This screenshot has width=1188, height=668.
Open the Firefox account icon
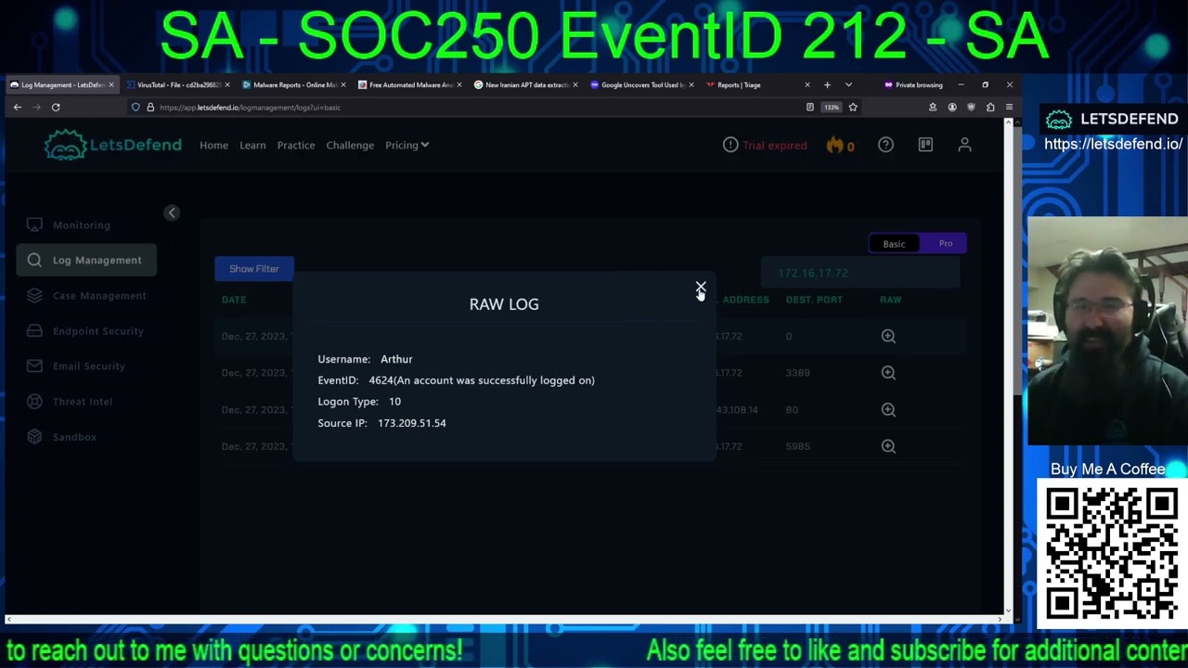pos(951,108)
